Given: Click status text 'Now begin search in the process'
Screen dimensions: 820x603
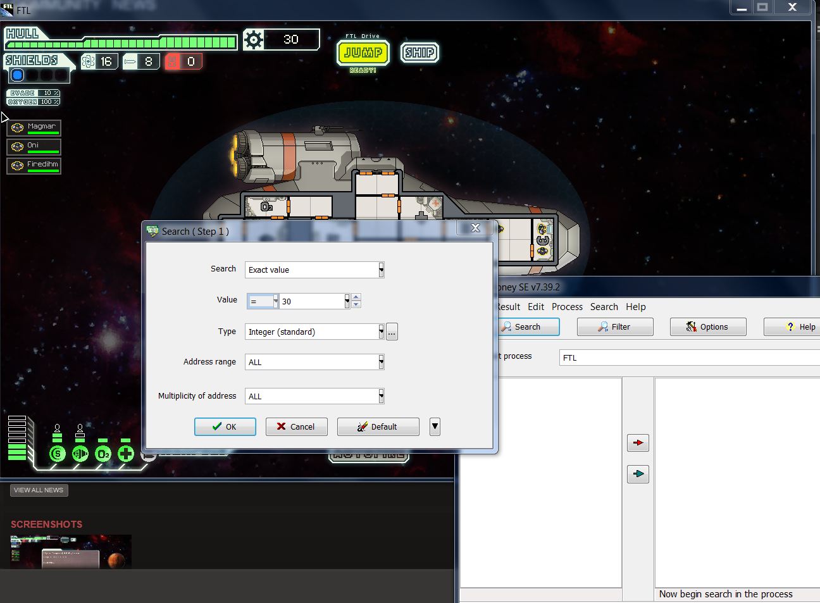Looking at the screenshot, I should pyautogui.click(x=726, y=594).
